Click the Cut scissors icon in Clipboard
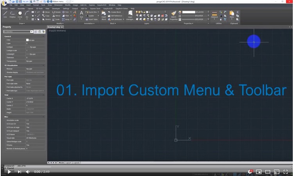This screenshot has width=293, height=176. point(238,12)
